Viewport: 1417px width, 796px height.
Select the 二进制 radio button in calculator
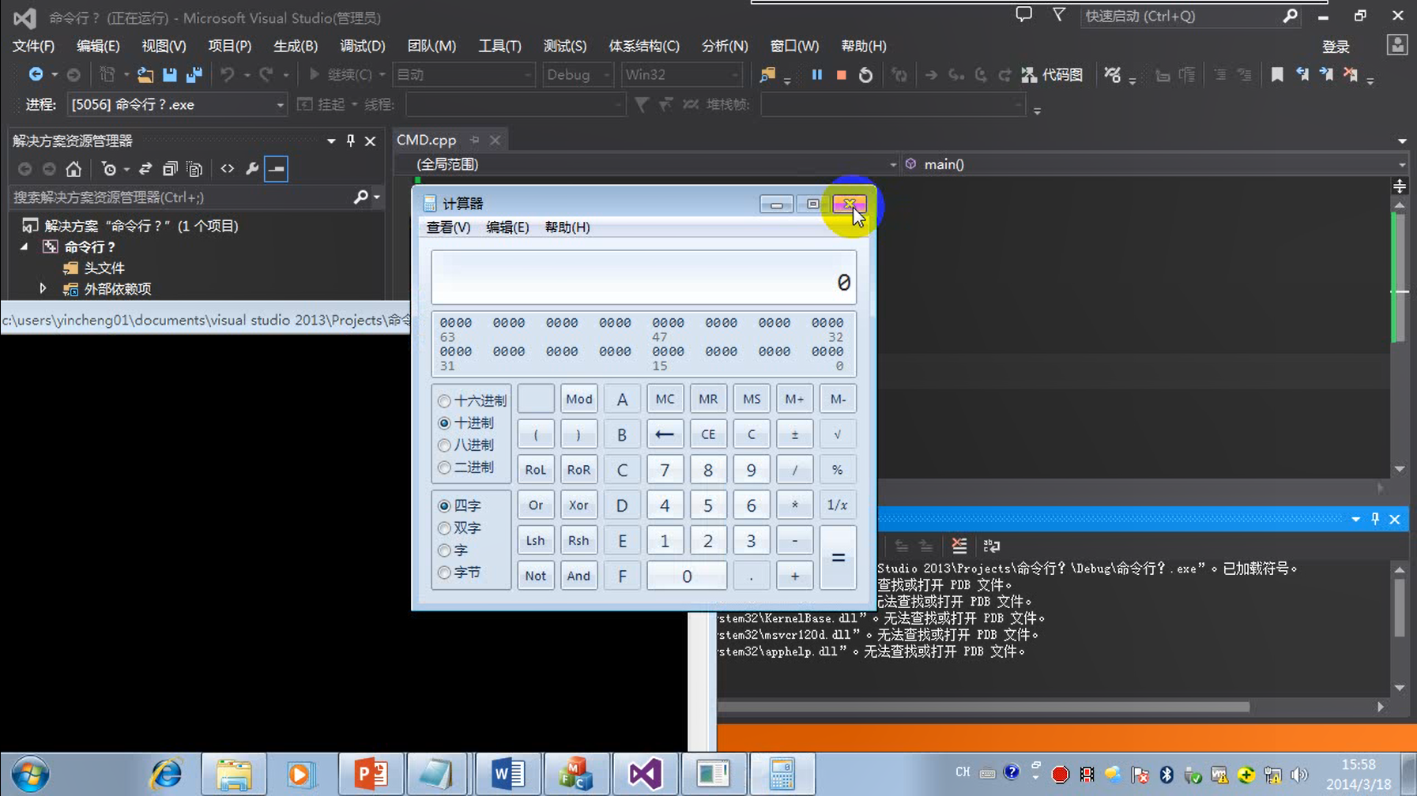(x=444, y=467)
